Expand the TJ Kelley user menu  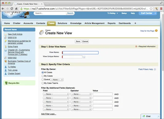(x=117, y=13)
